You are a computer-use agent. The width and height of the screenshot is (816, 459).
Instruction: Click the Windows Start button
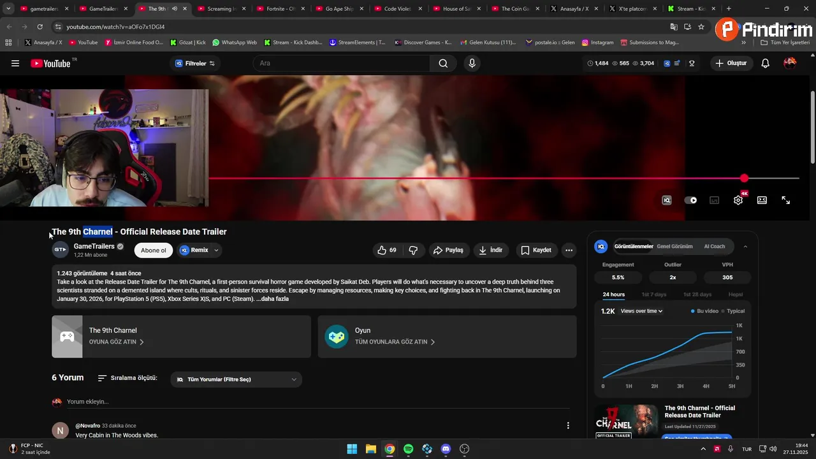pyautogui.click(x=352, y=449)
